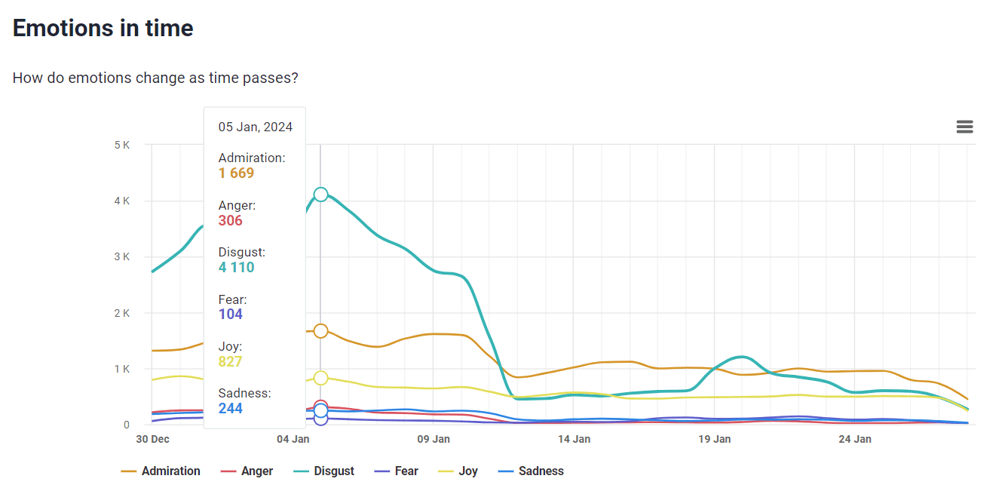
Task: Click the Sadness legend line color swatch
Action: (x=506, y=472)
